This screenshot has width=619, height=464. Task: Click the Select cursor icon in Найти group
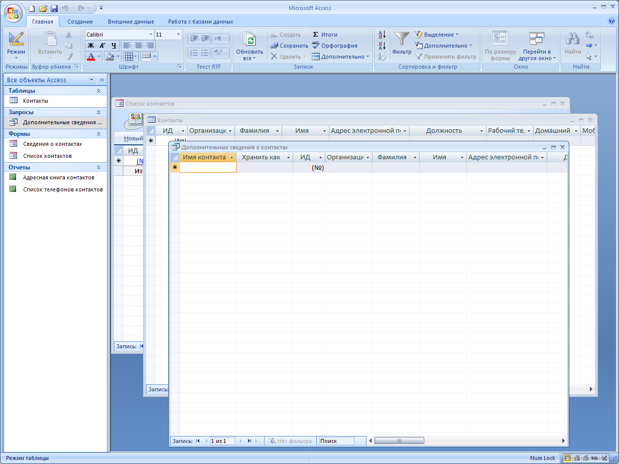click(589, 57)
